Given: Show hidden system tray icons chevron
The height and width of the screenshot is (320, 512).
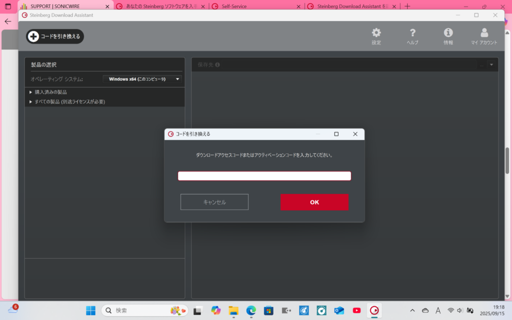Looking at the screenshot, I should (412, 310).
